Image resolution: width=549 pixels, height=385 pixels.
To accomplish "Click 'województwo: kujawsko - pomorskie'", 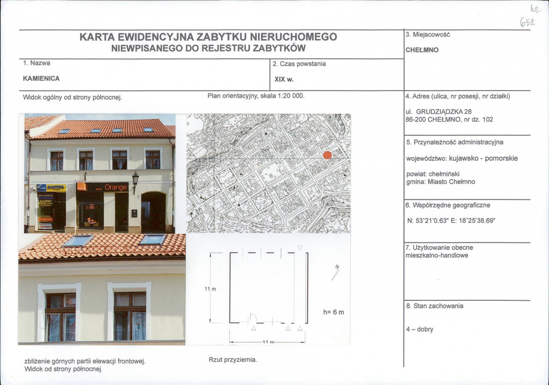I will point(462,158).
